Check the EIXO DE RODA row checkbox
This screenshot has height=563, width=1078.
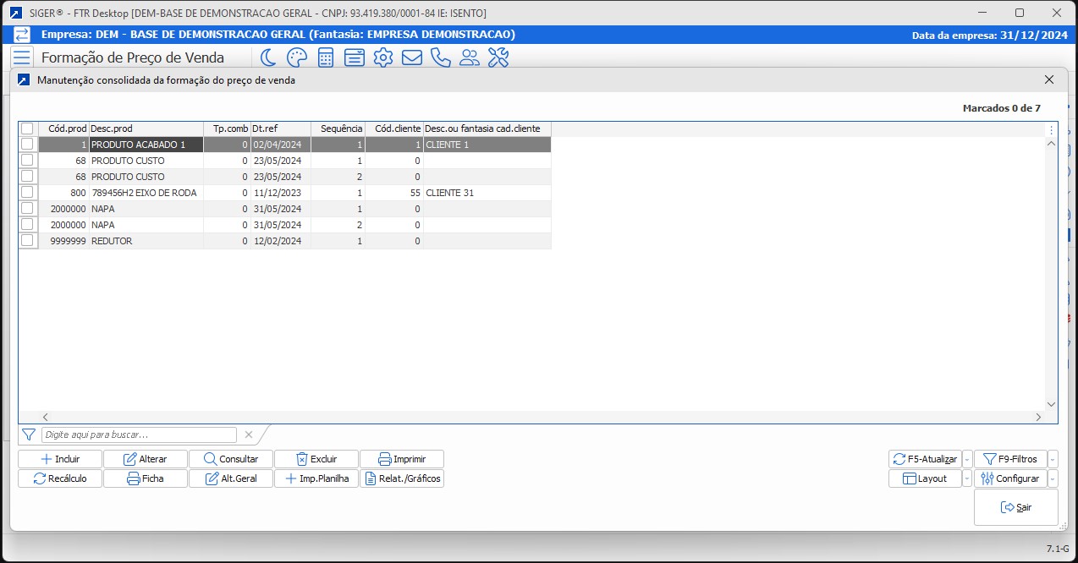tap(27, 193)
